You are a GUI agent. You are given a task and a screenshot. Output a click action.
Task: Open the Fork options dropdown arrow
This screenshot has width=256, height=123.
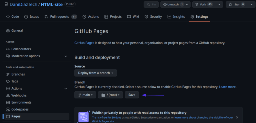[219, 4]
